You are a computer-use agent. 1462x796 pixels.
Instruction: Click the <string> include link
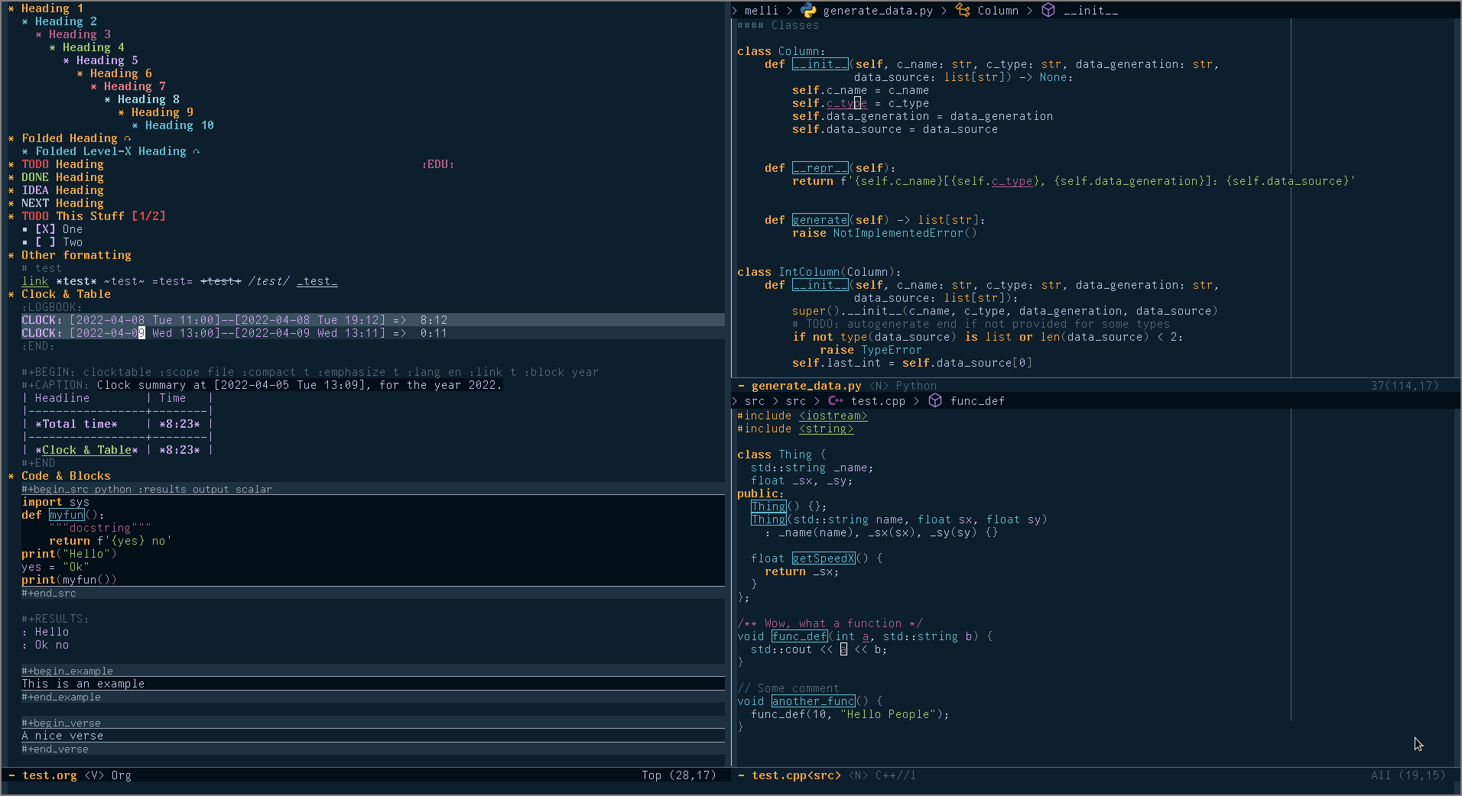827,429
